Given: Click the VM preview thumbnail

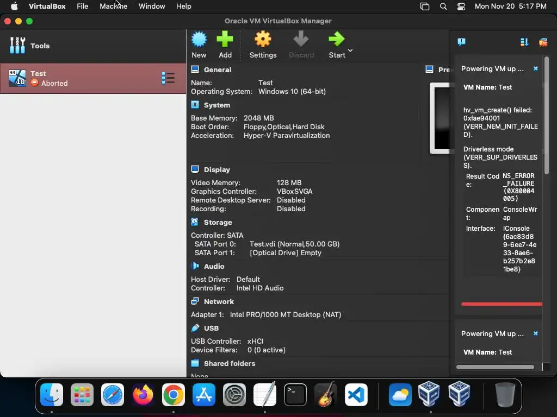Looking at the screenshot, I should click(440, 118).
